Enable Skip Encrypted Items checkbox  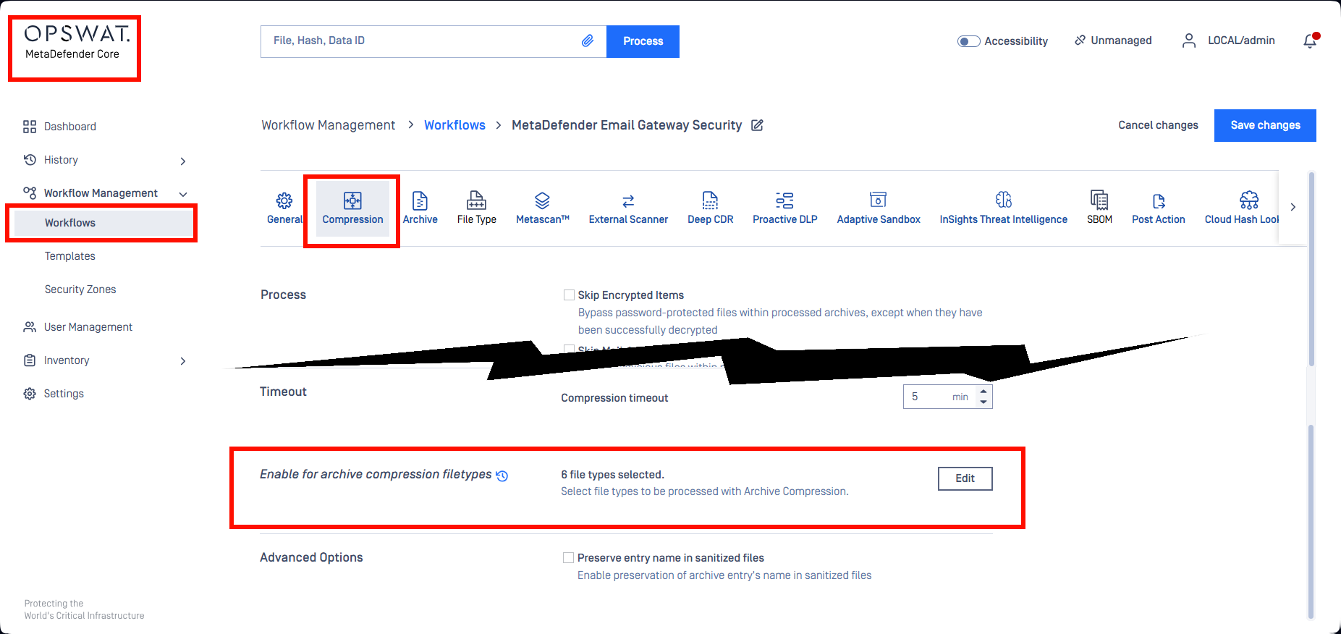point(569,295)
